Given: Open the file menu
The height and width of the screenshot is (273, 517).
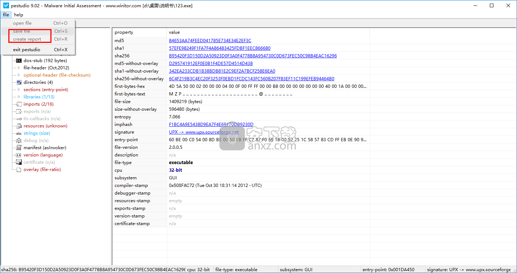Looking at the screenshot, I should pyautogui.click(x=6, y=15).
